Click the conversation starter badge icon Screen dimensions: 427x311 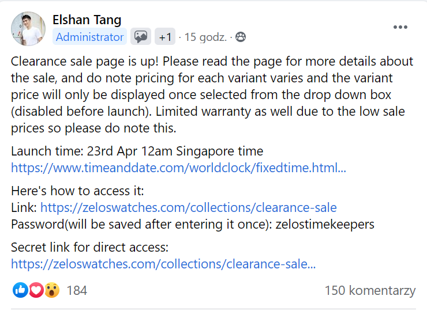click(x=140, y=37)
